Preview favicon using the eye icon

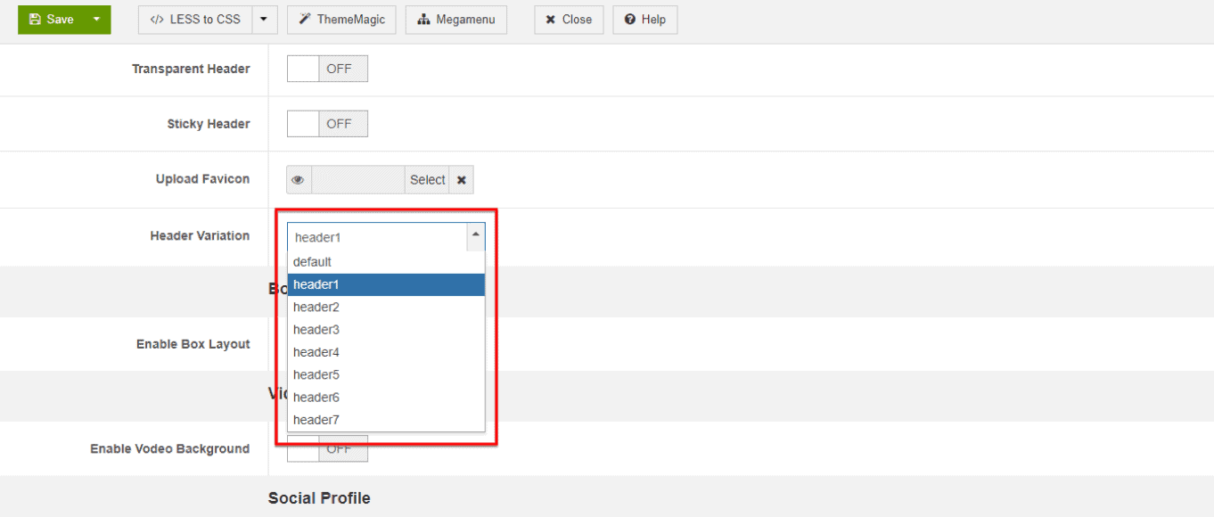coord(299,180)
